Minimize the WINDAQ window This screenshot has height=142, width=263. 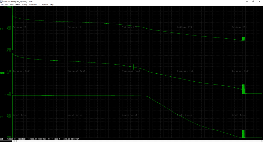247,2
